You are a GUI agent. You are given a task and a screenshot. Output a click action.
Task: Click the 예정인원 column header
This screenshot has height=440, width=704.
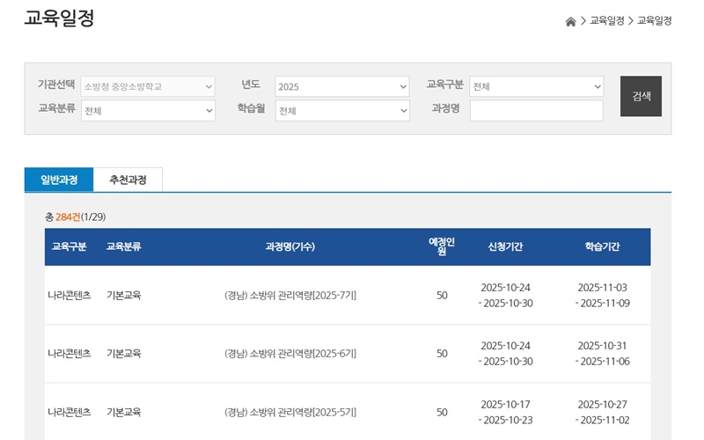442,246
